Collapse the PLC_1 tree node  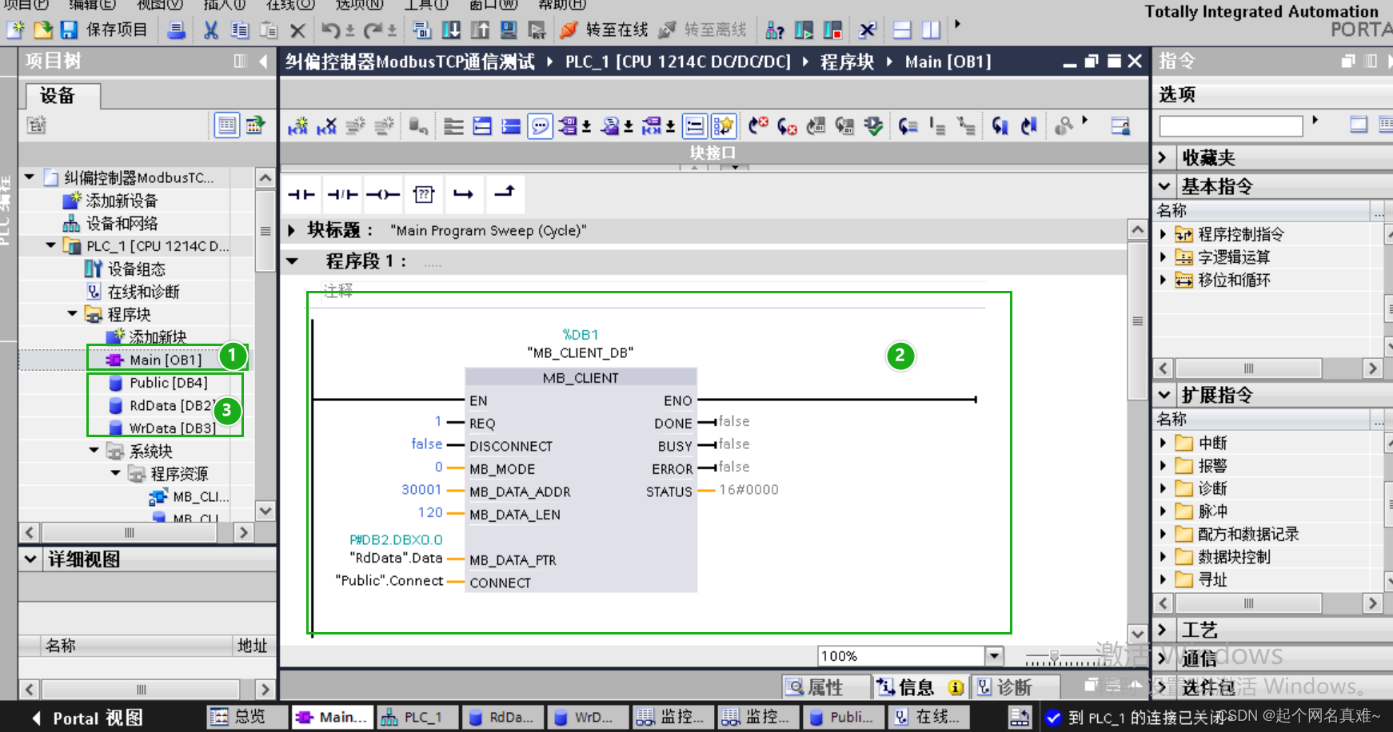50,245
